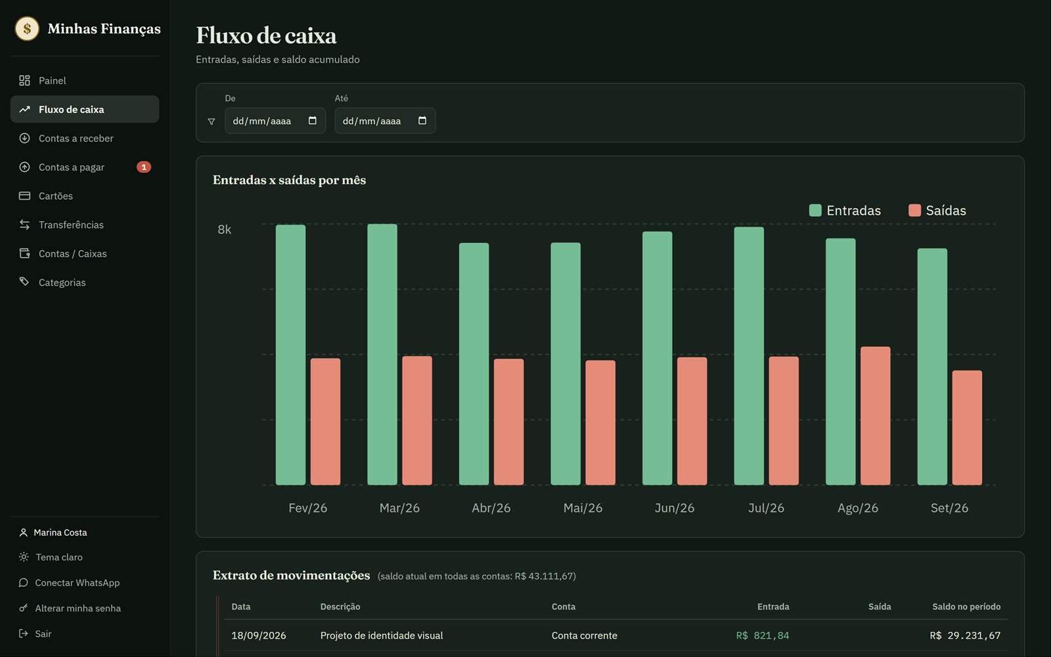Click the Mai/26 green Entradas bar
The image size is (1051, 657).
(x=566, y=364)
